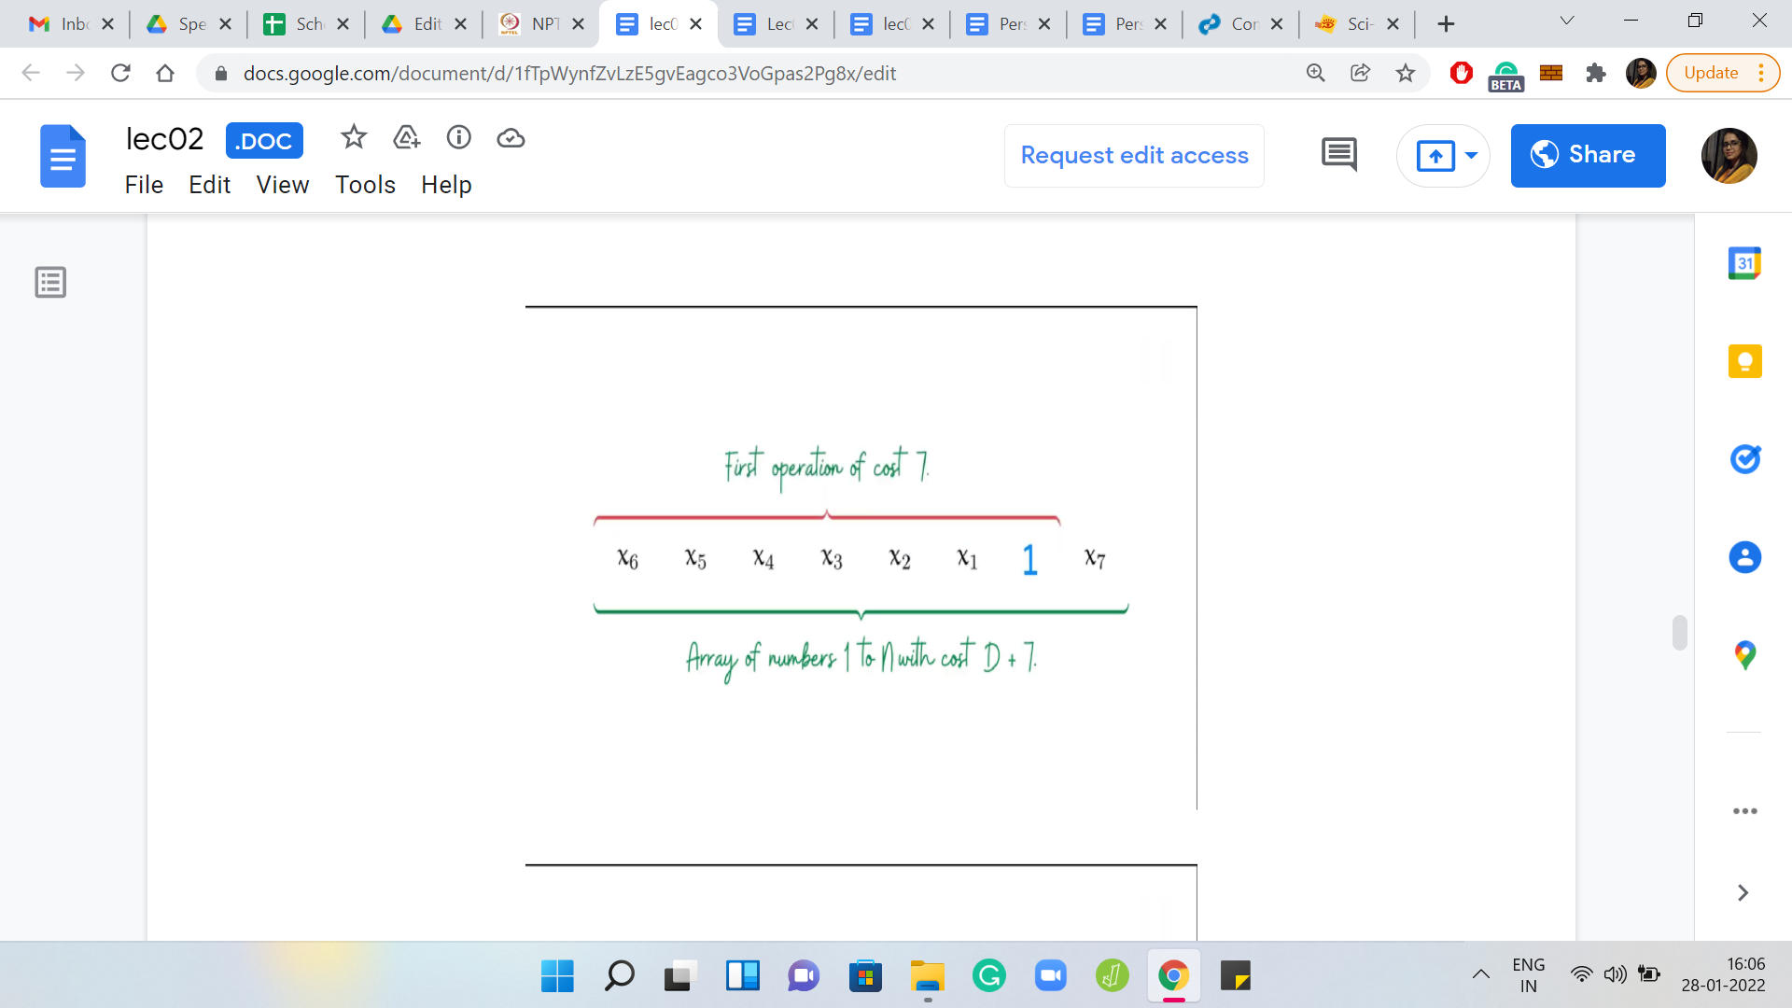This screenshot has height=1008, width=1792.
Task: Open comment history icon
Action: [x=1338, y=155]
